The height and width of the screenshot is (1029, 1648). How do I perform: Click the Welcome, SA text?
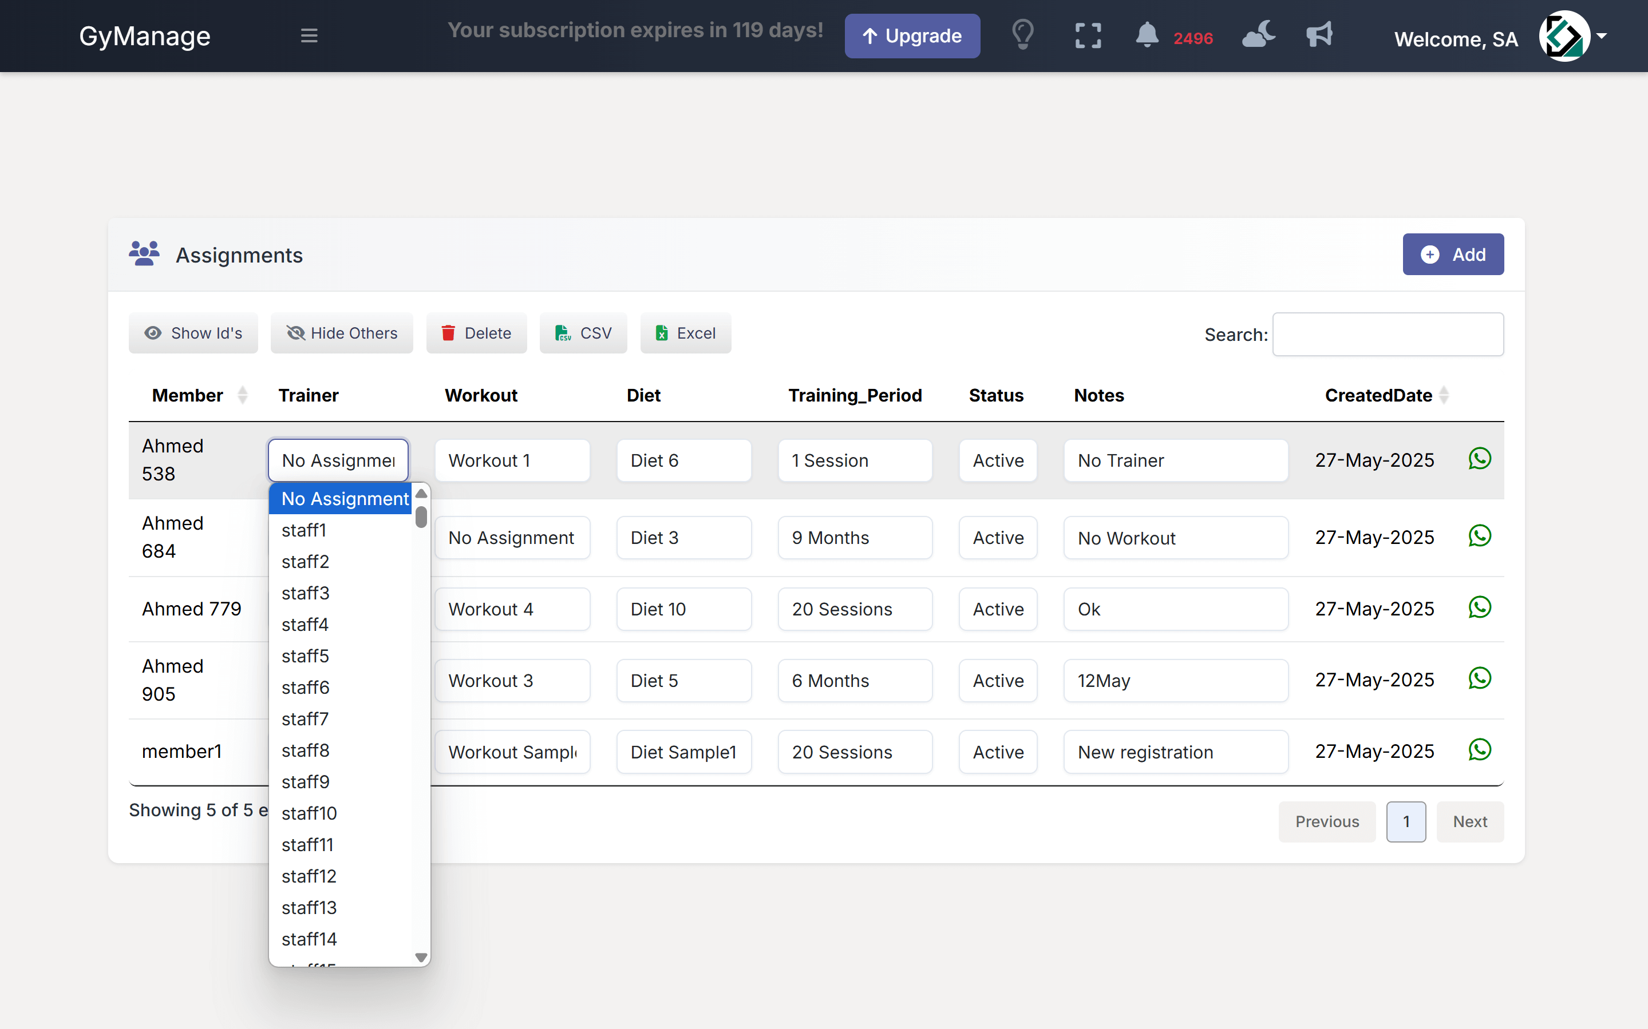(x=1456, y=39)
